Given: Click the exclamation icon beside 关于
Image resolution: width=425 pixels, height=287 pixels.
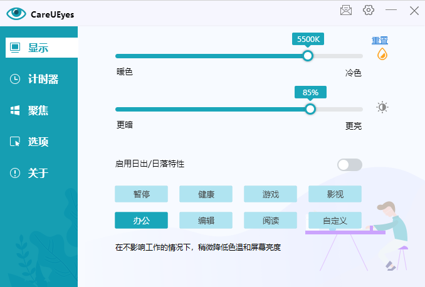Looking at the screenshot, I should coord(15,173).
